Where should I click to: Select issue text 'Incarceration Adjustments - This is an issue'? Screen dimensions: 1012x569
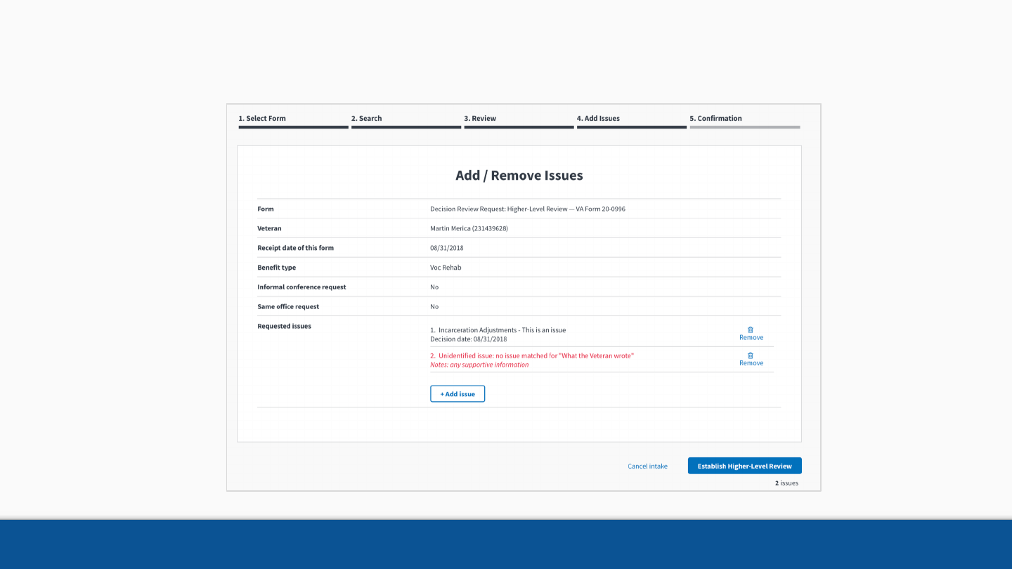point(502,330)
